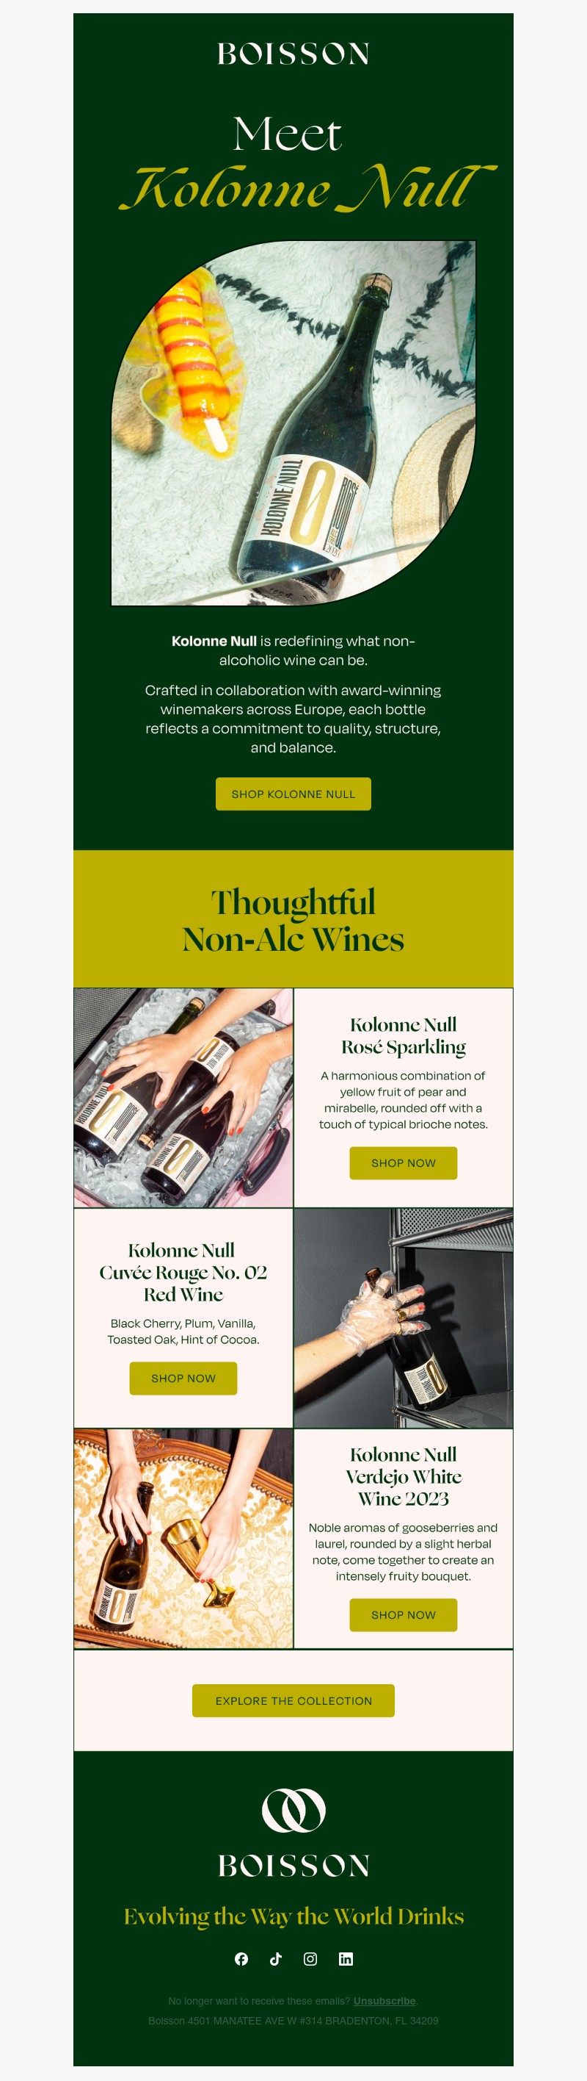
Task: Shop now for Verdejo White Wine 2023
Action: 403,1614
